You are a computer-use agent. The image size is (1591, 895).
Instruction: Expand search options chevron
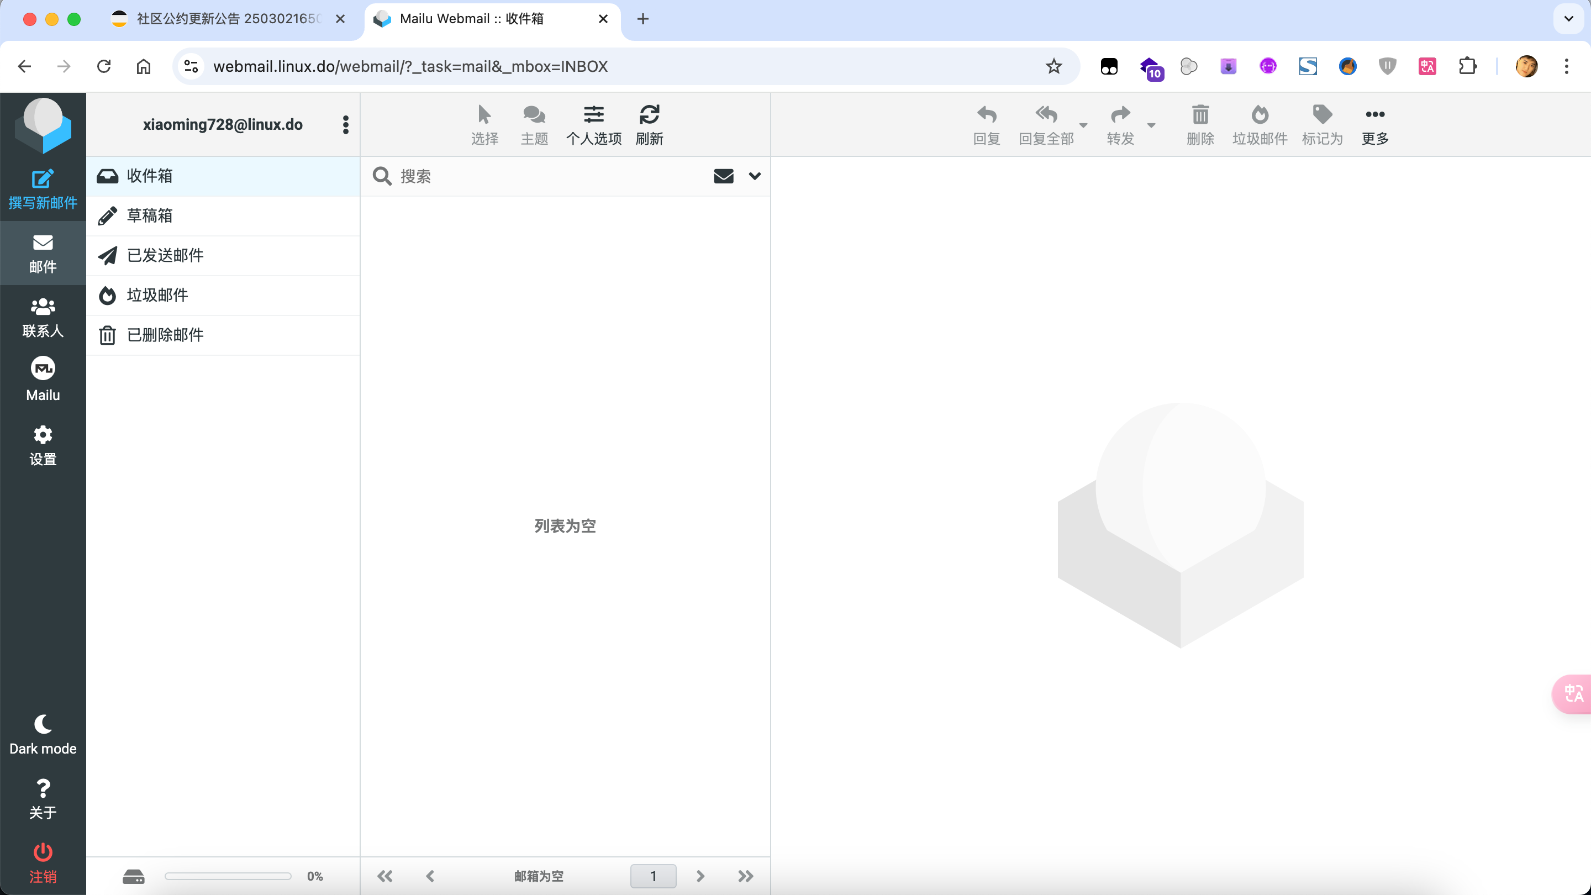754,176
